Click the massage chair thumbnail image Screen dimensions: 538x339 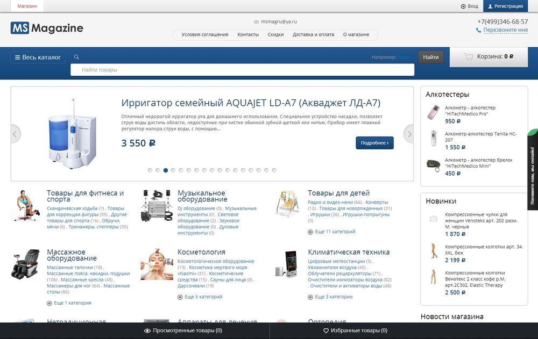[26, 264]
